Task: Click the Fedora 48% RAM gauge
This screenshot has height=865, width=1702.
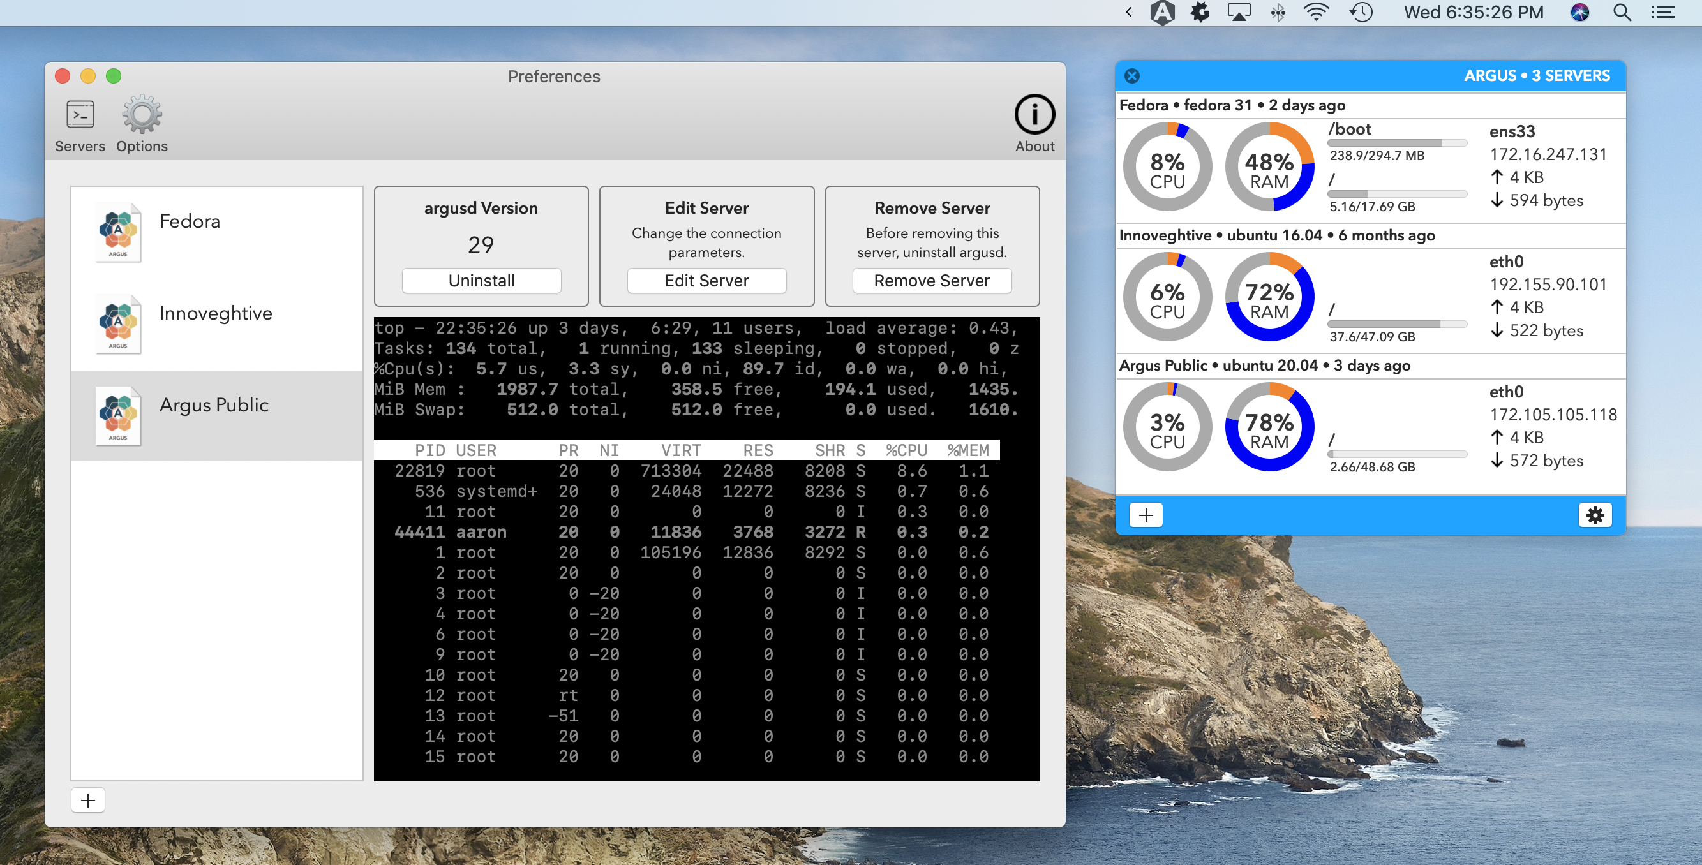Action: point(1269,166)
